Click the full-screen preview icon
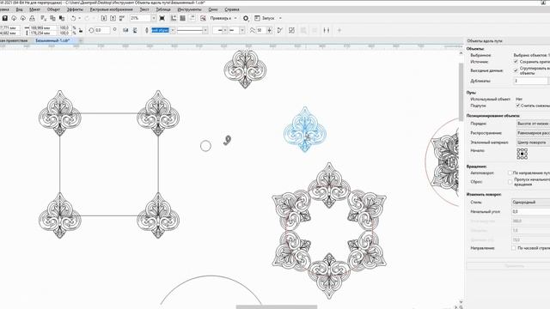 coord(162,18)
